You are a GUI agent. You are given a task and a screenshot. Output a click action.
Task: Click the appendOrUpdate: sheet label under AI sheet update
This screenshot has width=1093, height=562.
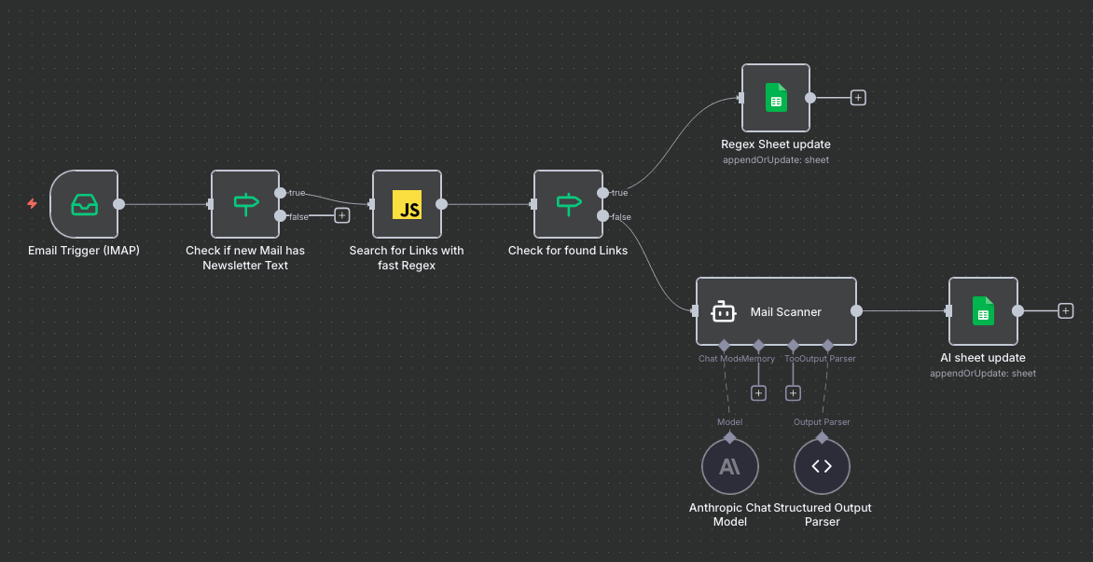point(982,373)
